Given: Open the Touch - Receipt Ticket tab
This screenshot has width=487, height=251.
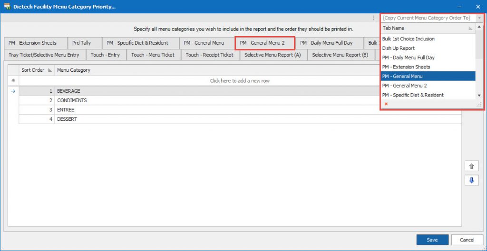Looking at the screenshot, I should tap(209, 55).
